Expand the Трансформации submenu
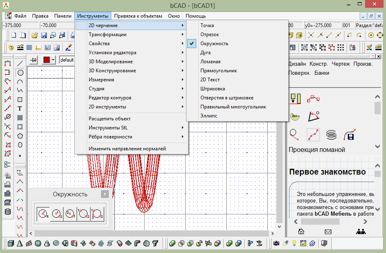The height and width of the screenshot is (253, 386). coord(131,34)
